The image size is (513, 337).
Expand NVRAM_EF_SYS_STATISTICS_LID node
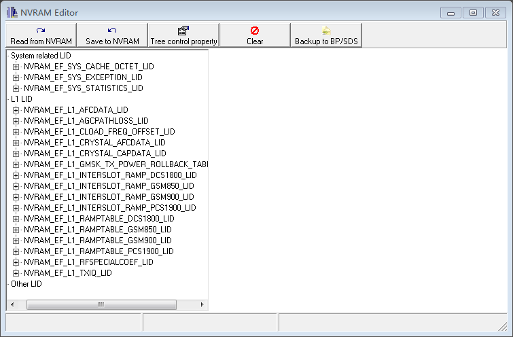click(16, 88)
